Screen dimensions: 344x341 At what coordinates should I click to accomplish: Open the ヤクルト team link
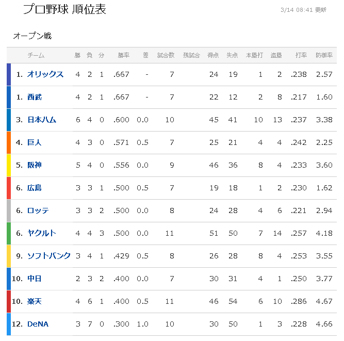point(42,233)
